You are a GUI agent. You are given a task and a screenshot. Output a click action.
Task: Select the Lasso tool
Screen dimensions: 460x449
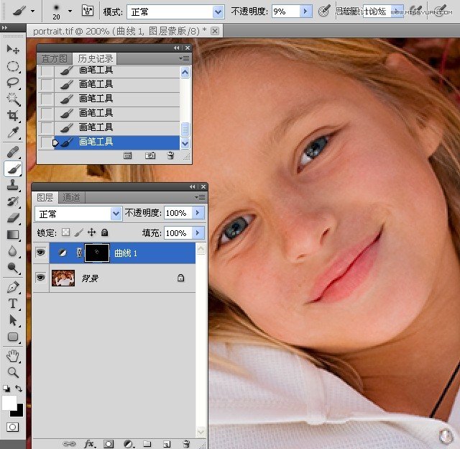point(13,83)
